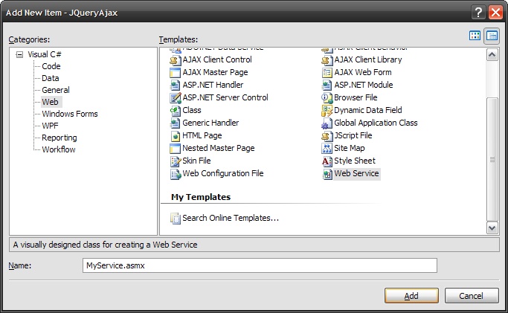The image size is (508, 313).
Task: Pick the HTML Page icon
Action: pyautogui.click(x=176, y=135)
